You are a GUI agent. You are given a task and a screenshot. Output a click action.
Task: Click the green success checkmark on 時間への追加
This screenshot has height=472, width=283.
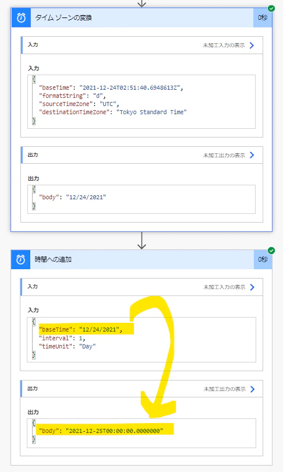[271, 251]
